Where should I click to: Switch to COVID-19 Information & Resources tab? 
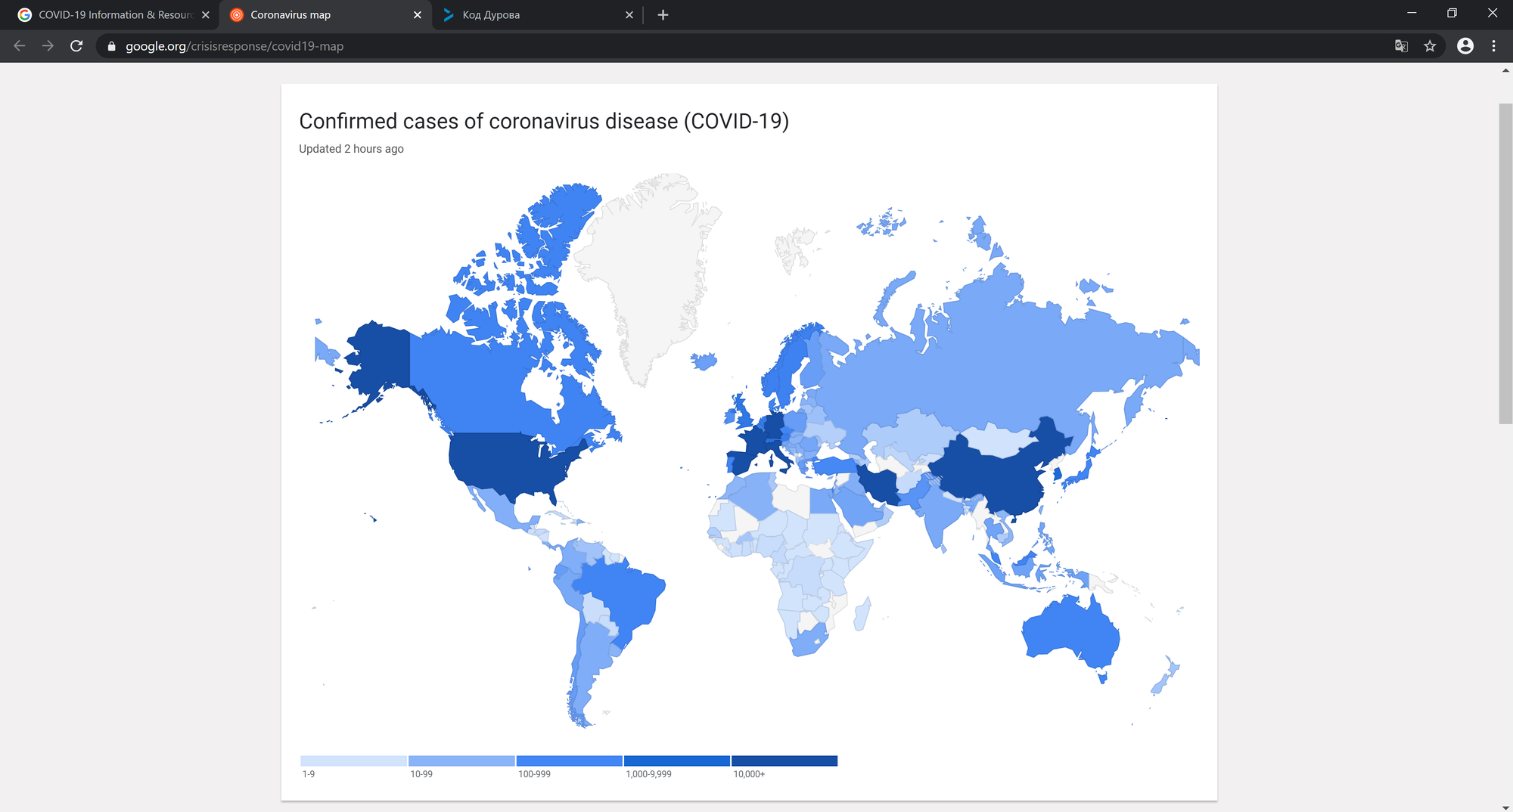[113, 15]
